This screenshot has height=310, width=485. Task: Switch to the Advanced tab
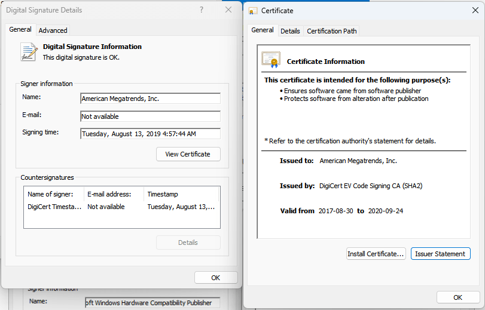(x=53, y=30)
